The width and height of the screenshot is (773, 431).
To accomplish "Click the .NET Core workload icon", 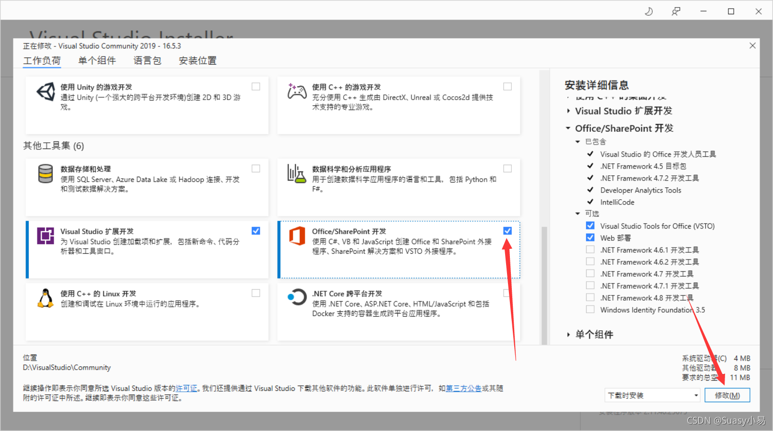I will [x=297, y=297].
